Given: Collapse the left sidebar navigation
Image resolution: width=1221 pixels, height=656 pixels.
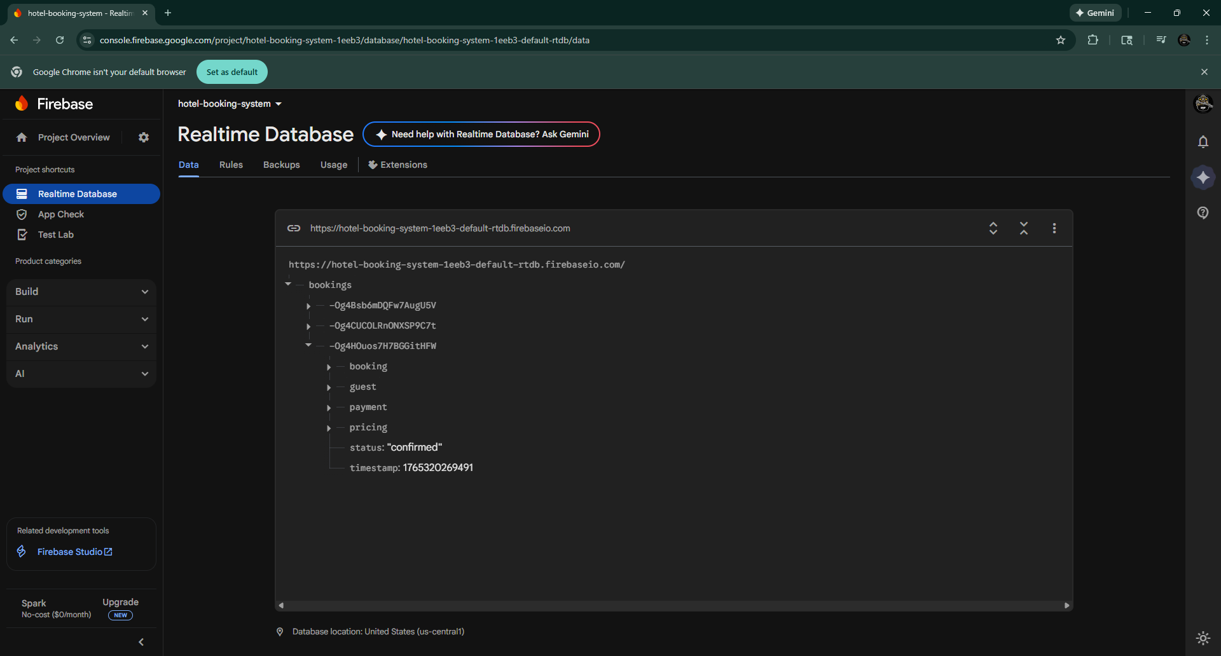Looking at the screenshot, I should (141, 642).
